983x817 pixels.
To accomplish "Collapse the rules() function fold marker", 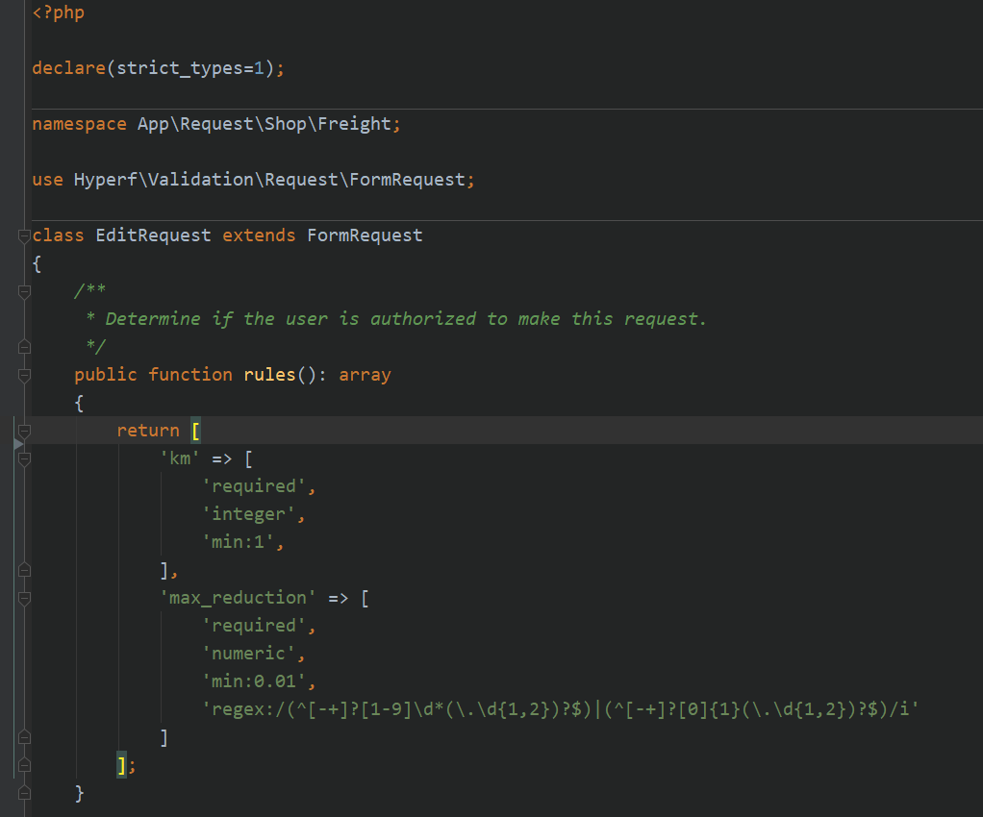I will tap(24, 375).
